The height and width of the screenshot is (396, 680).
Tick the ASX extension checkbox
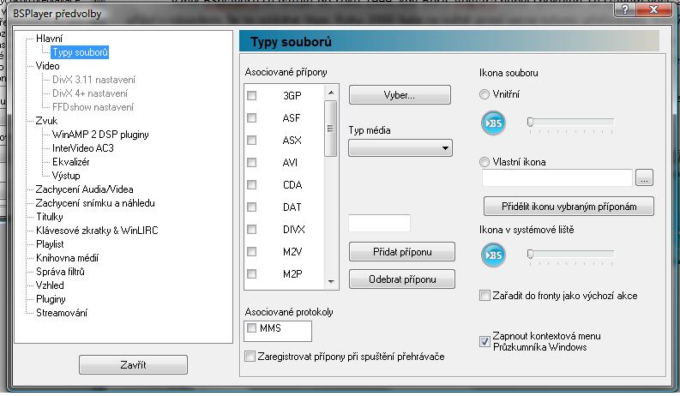click(251, 140)
